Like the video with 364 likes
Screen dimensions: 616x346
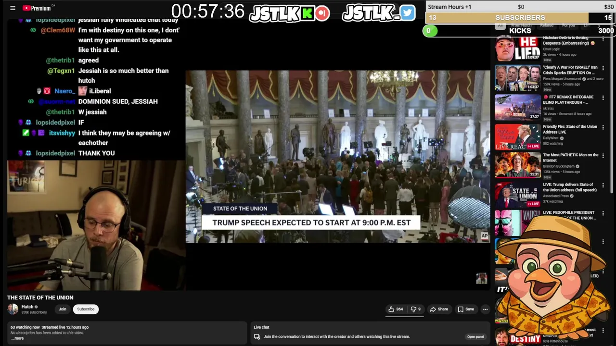pyautogui.click(x=396, y=309)
